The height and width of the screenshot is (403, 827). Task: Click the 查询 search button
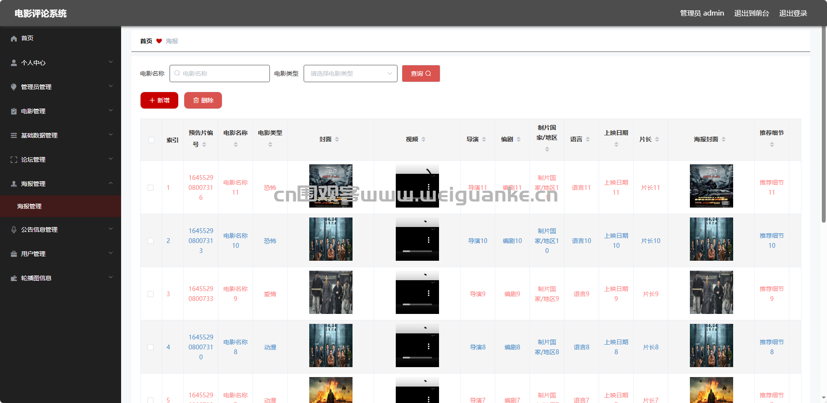point(421,74)
